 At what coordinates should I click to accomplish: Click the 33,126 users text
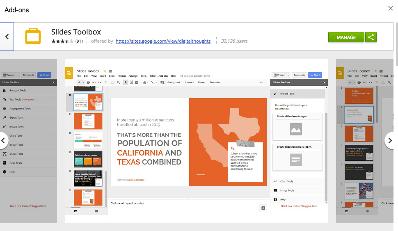(x=234, y=41)
